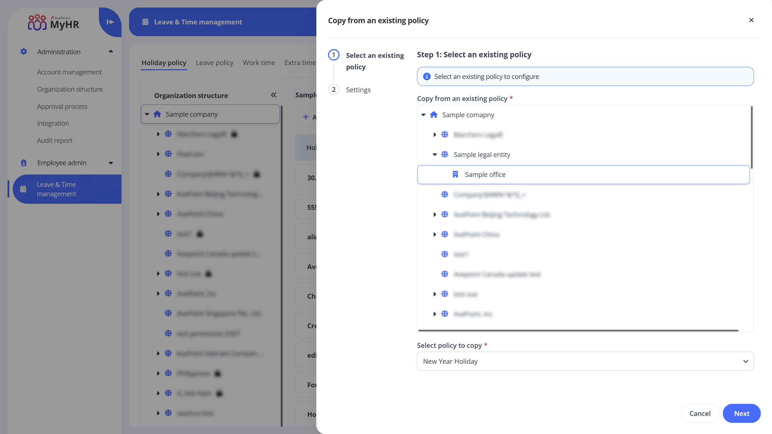
Task: Click the blue info icon in banner
Action: (x=427, y=77)
